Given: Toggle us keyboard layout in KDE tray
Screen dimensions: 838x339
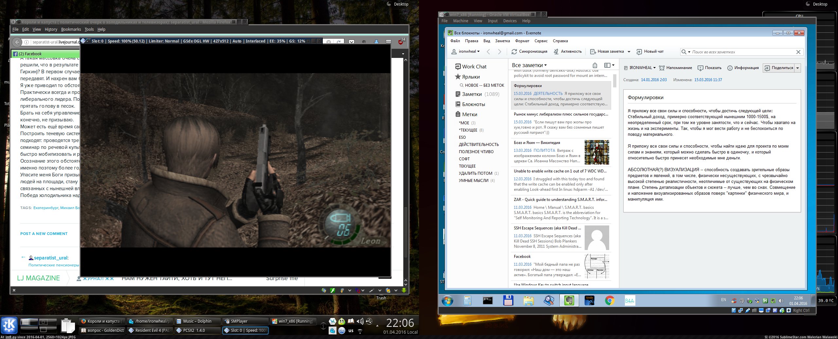Looking at the screenshot, I should (x=351, y=330).
